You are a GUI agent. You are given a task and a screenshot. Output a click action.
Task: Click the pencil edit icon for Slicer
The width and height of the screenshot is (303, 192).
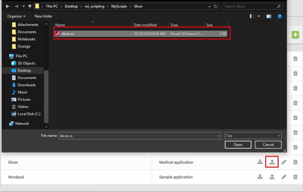pyautogui.click(x=284, y=162)
